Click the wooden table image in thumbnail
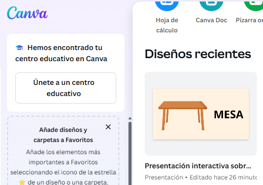Screen dimensions: 263x185 pos(183,116)
